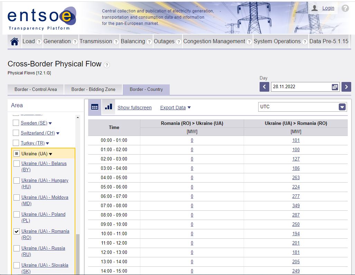Open help icon next to Generation
This screenshot has height=275, width=355.
coord(75,42)
